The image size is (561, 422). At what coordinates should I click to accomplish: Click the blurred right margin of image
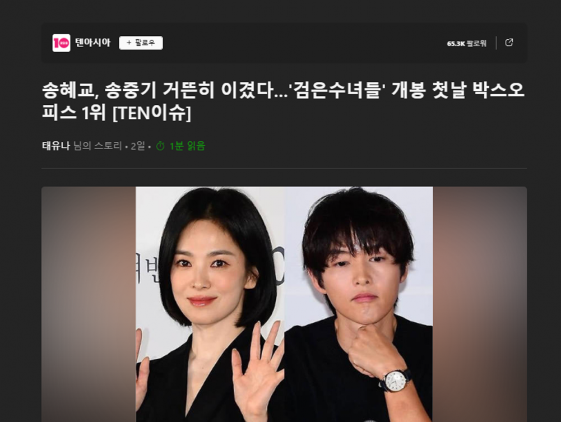click(x=480, y=304)
